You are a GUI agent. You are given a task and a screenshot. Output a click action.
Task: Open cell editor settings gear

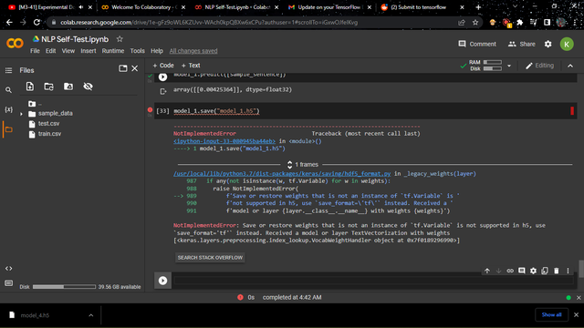click(x=533, y=271)
